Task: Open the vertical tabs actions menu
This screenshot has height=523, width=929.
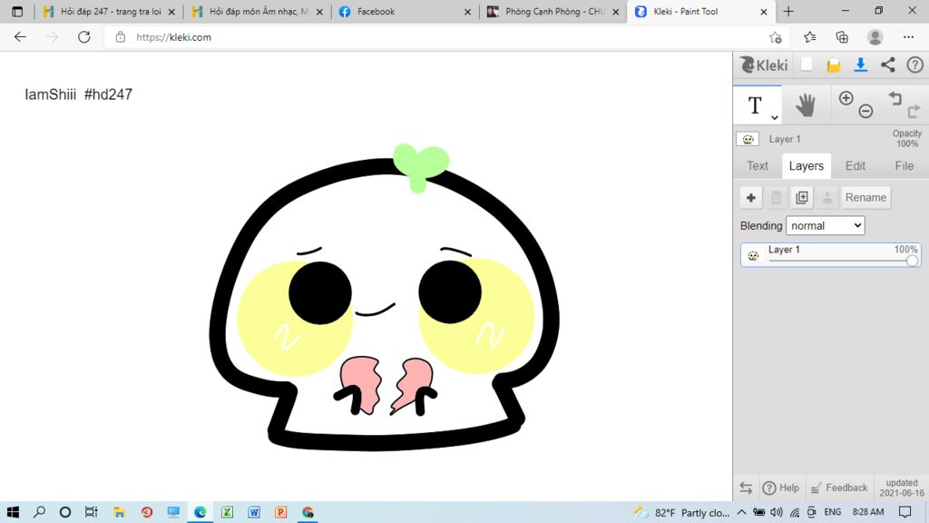Action: coord(17,11)
